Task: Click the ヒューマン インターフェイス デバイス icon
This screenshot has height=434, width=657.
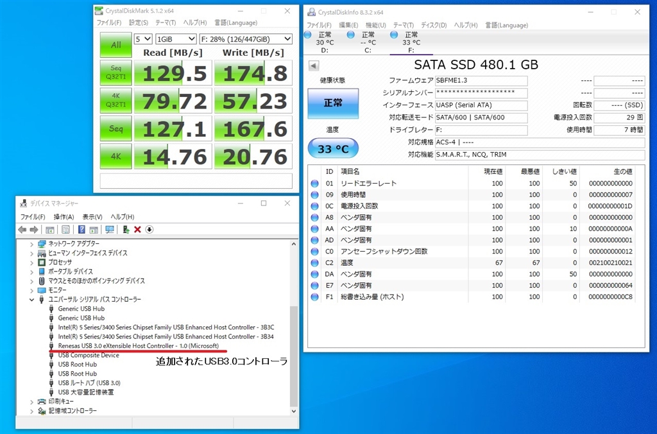Action: pyautogui.click(x=42, y=253)
